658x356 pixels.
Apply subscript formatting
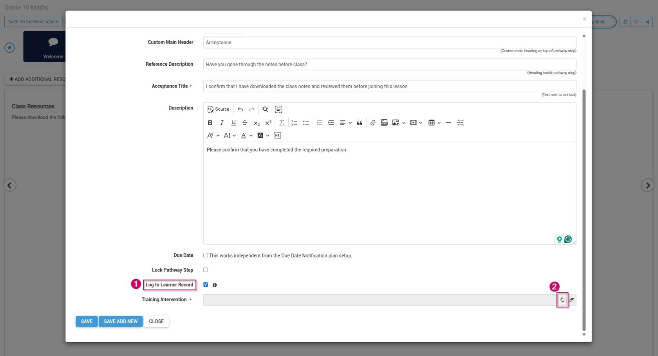pos(257,123)
